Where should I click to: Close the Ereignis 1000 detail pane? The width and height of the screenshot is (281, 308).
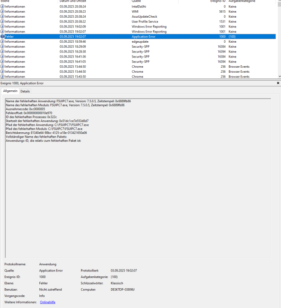[x=278, y=83]
